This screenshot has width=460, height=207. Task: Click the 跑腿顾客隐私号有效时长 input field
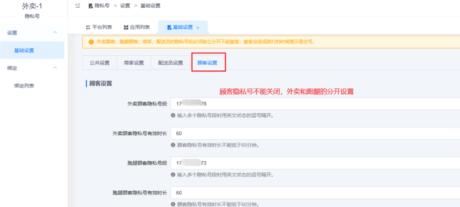(x=314, y=193)
